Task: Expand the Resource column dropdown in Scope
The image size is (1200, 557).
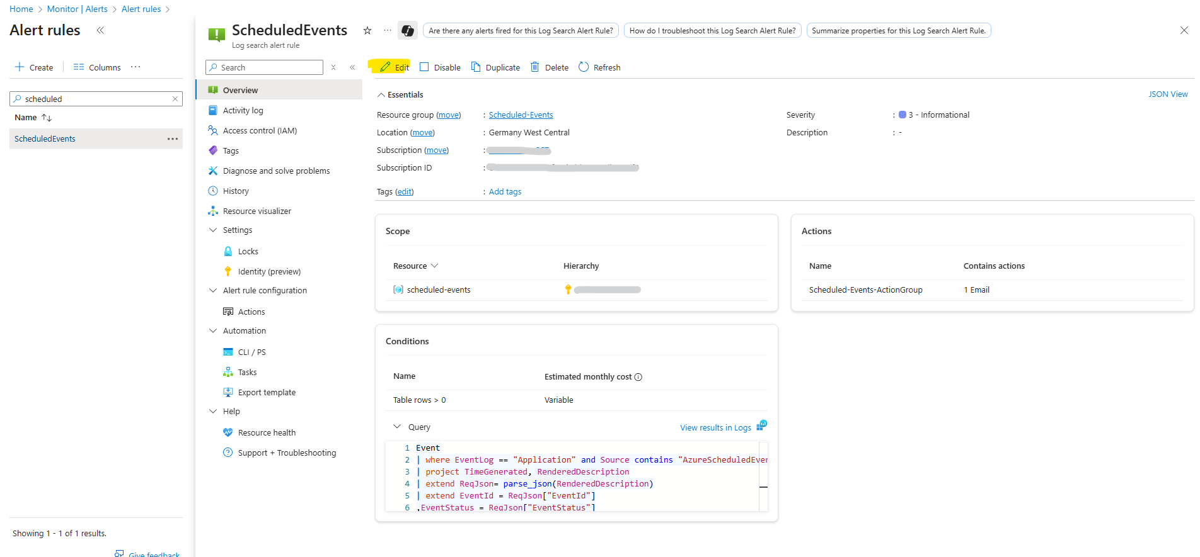Action: coord(434,266)
